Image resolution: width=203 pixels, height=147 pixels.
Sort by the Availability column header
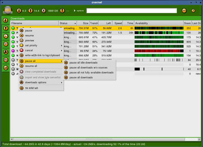coord(159,23)
